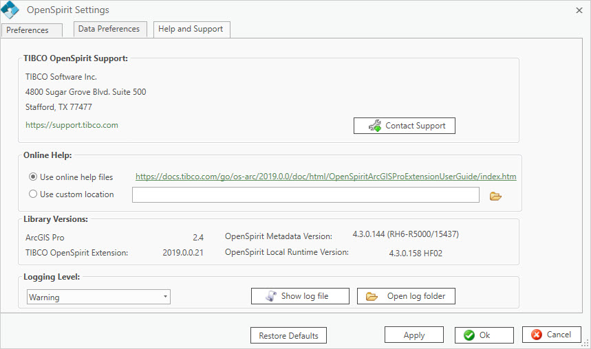Viewport: 591px width, 349px height.
Task: Switch to the Data Preferences tab
Action: 109,29
